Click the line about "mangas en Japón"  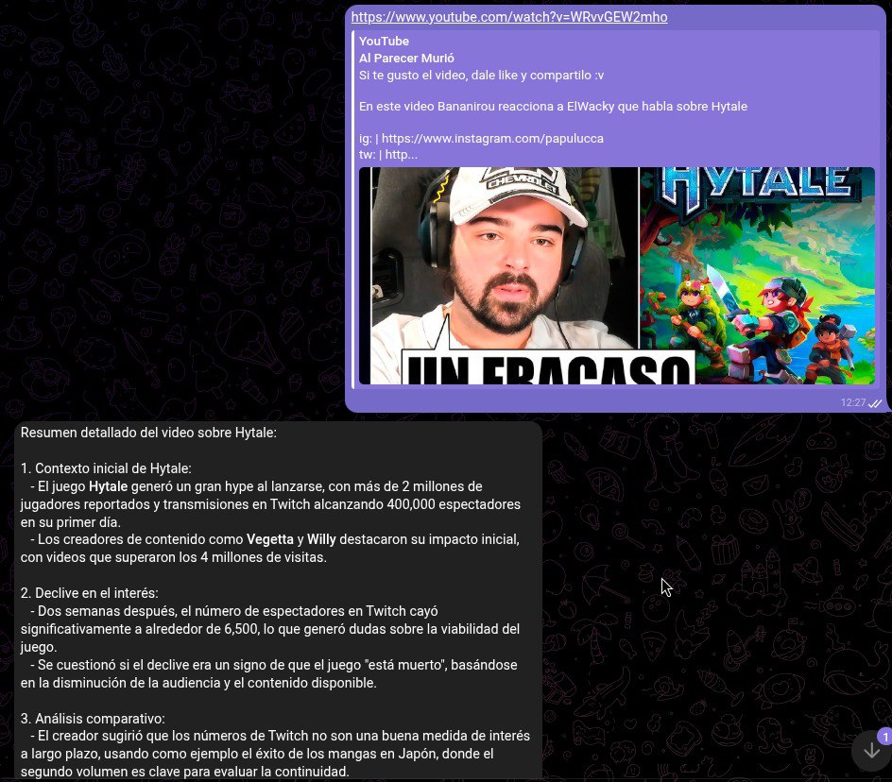click(257, 754)
